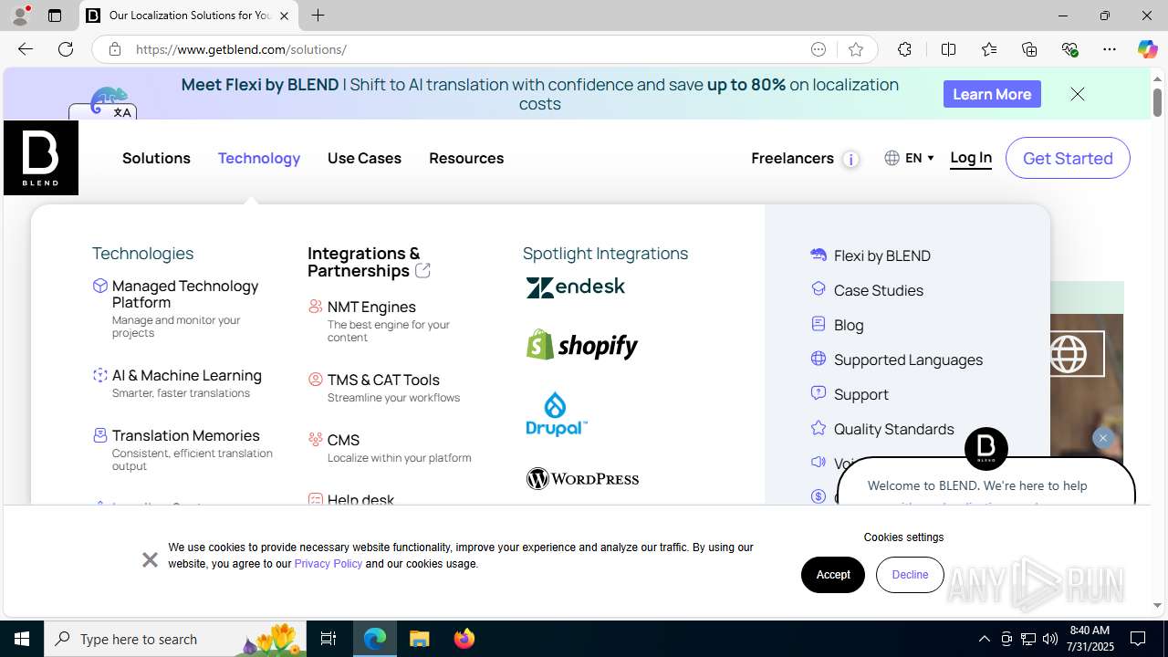Image resolution: width=1168 pixels, height=657 pixels.
Task: Open Case Studies link
Action: tap(879, 290)
